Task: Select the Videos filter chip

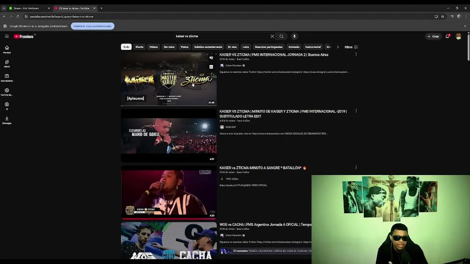Action: pos(153,47)
